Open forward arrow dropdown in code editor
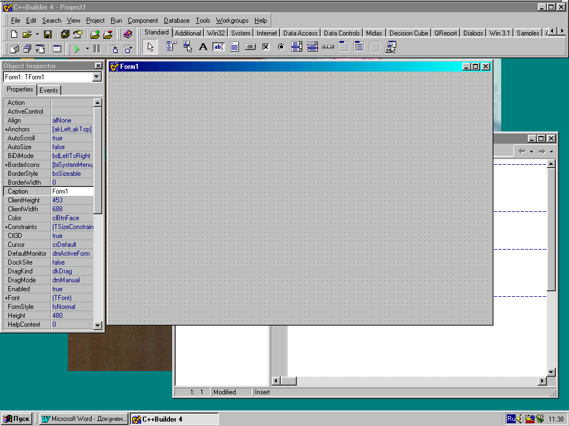Viewport: 569px width, 426px height. 551,152
